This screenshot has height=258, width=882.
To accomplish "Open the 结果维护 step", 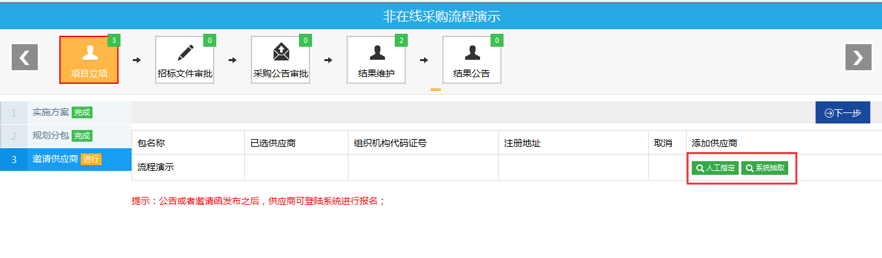I will [377, 60].
